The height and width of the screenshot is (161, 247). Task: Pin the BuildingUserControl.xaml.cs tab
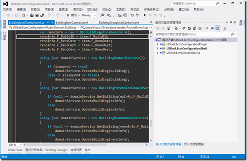(x=48, y=22)
